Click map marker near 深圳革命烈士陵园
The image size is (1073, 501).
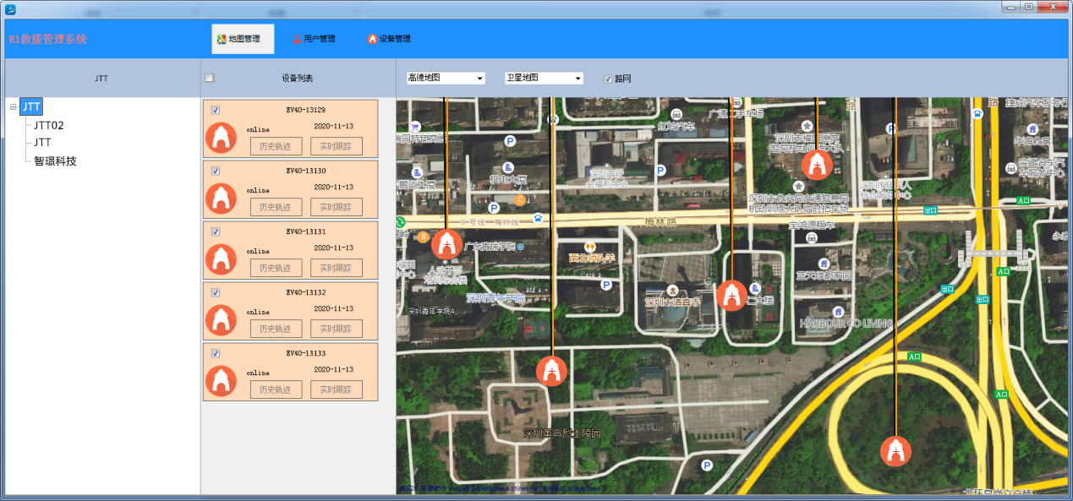tap(551, 371)
